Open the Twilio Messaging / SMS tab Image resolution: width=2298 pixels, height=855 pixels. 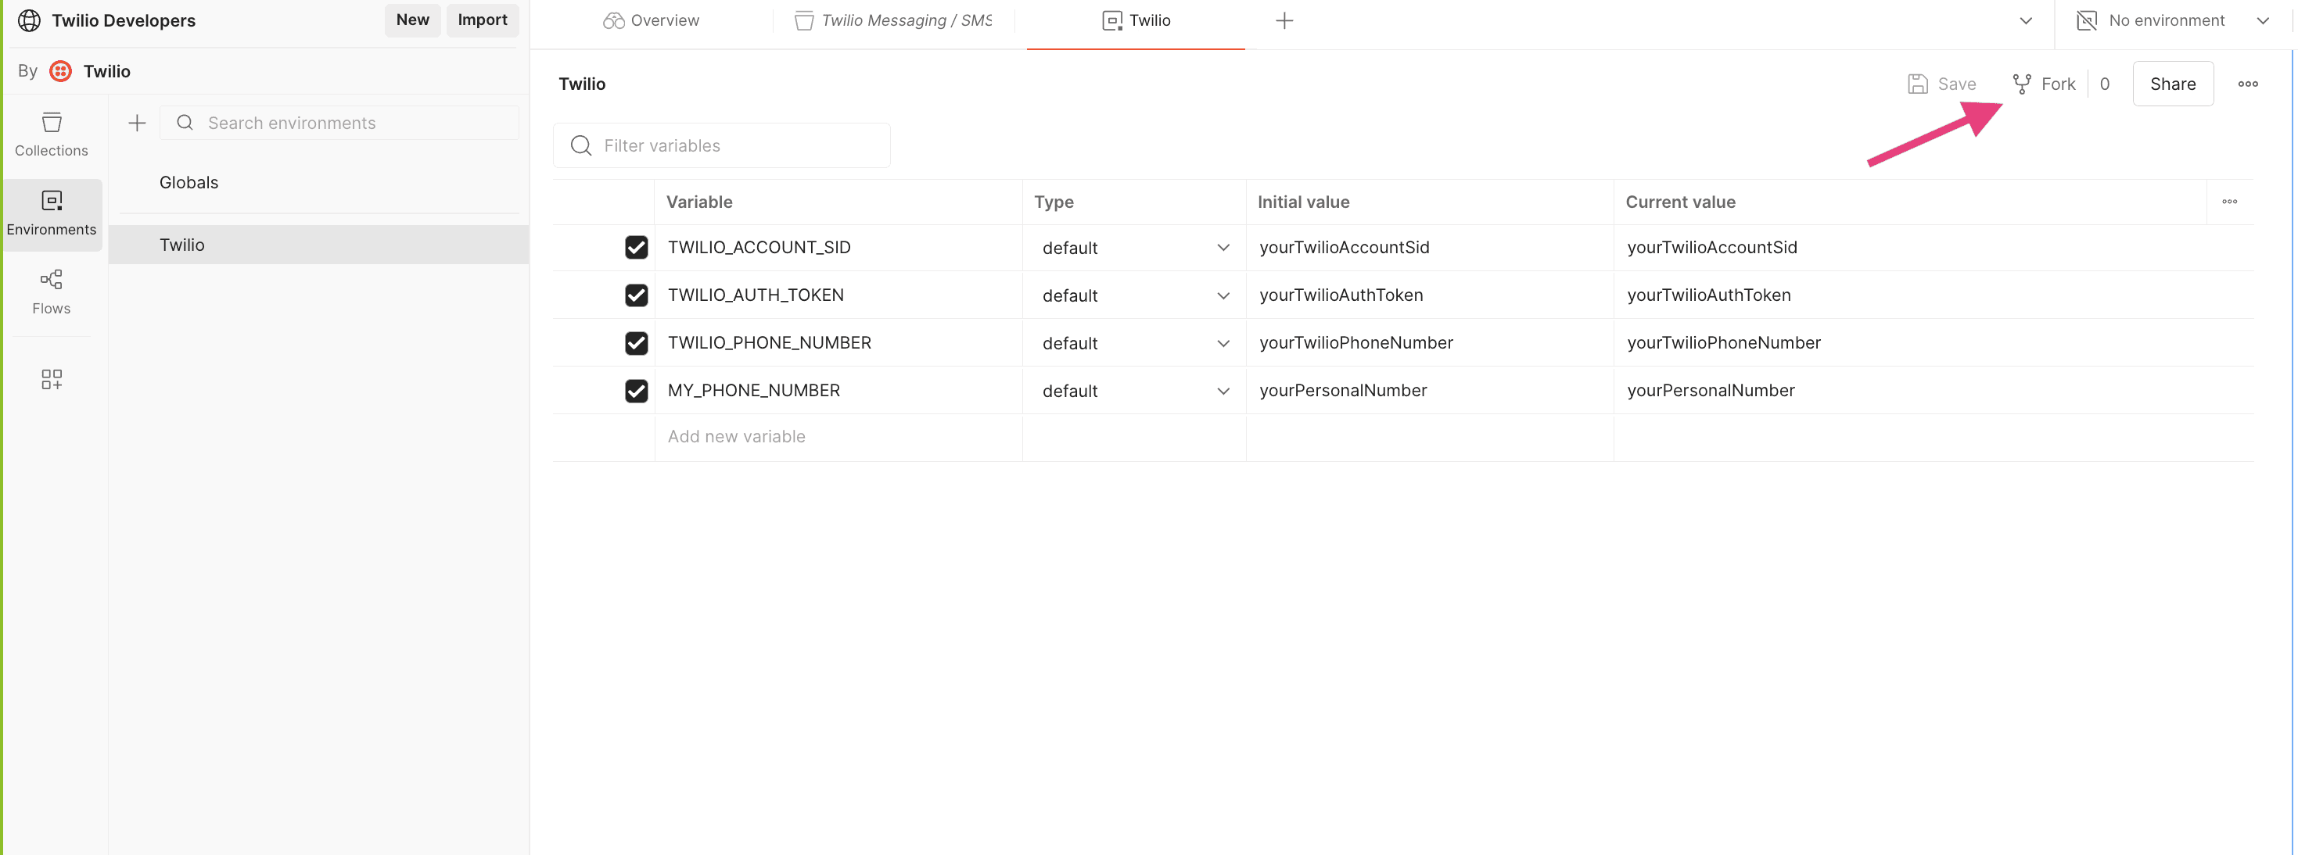coord(892,20)
